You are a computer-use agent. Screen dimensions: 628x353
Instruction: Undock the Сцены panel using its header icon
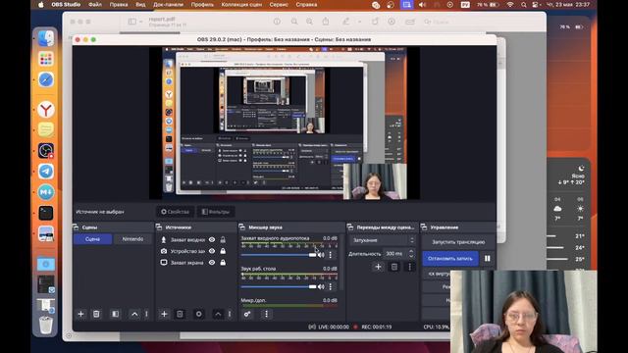pos(76,227)
